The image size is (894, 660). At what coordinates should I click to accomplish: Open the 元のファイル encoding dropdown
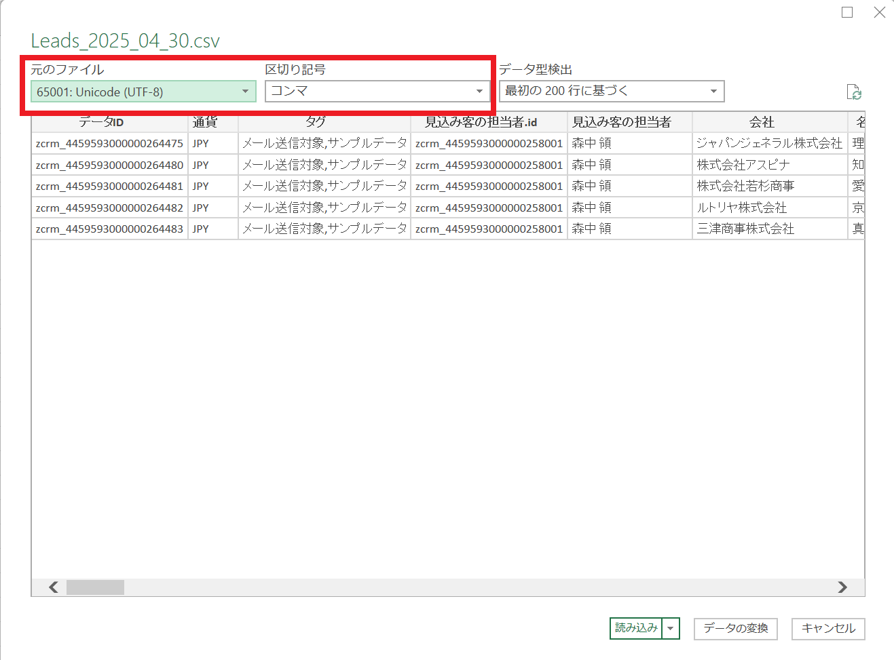(143, 92)
